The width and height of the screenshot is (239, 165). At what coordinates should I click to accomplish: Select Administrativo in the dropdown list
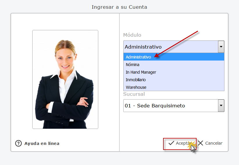[174, 57]
